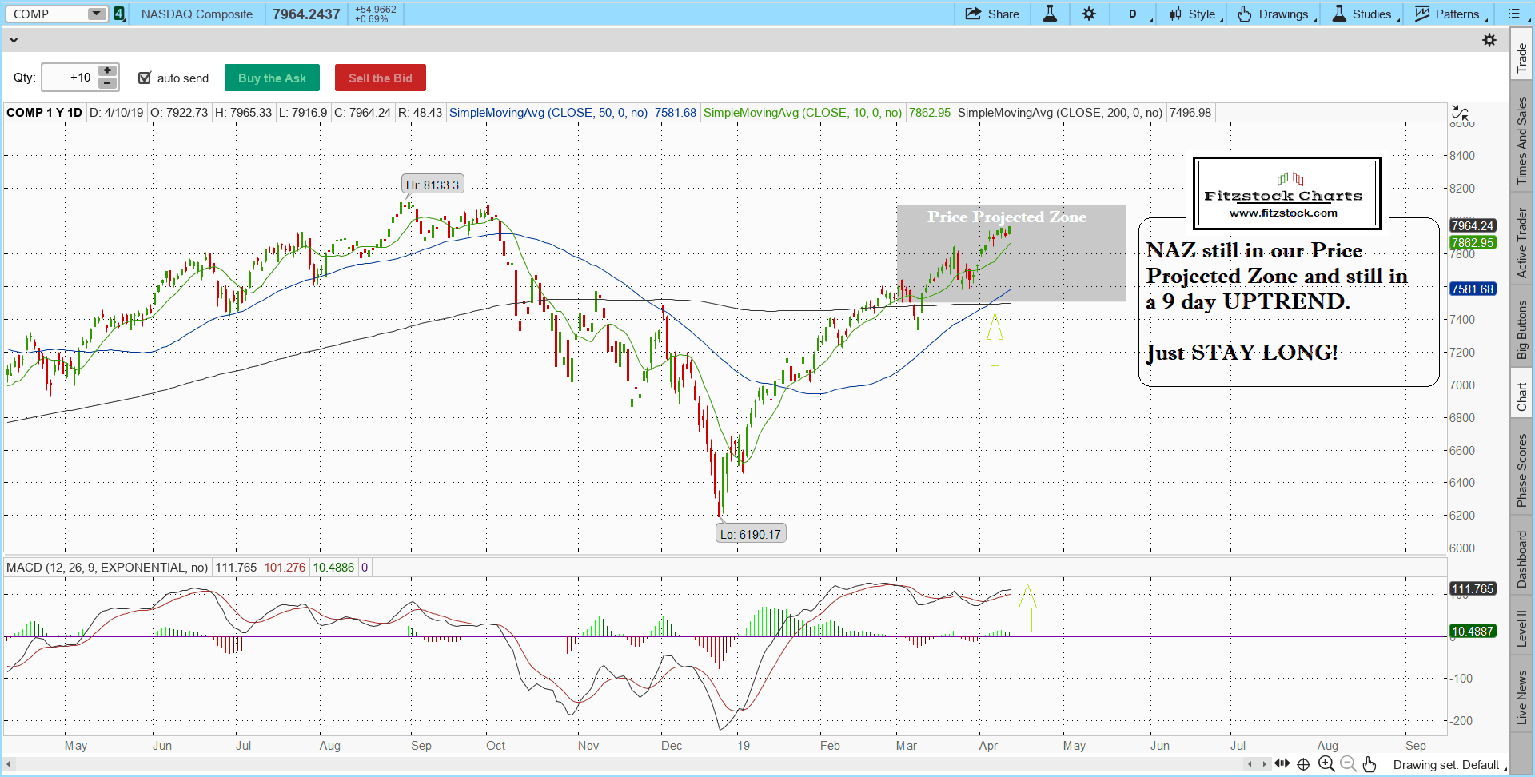
Task: Open the trade bar settings gear
Action: (1489, 40)
